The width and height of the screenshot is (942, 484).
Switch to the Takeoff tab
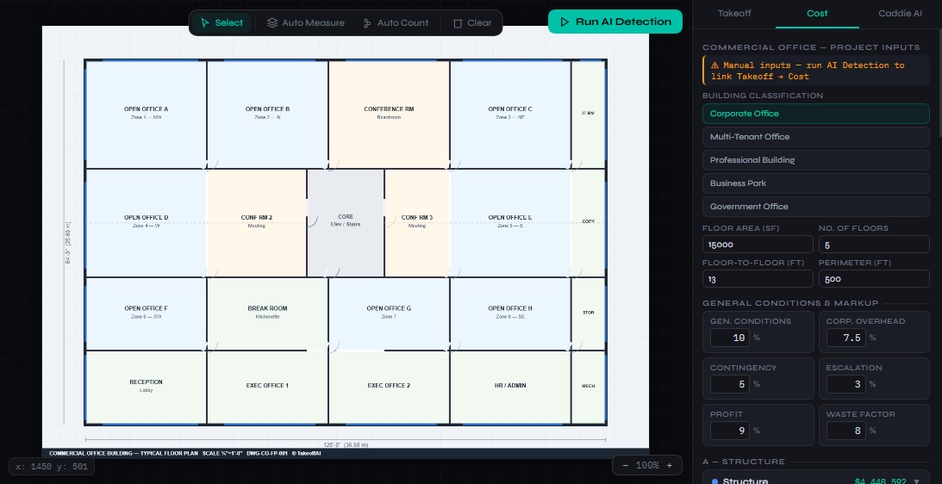[733, 14]
